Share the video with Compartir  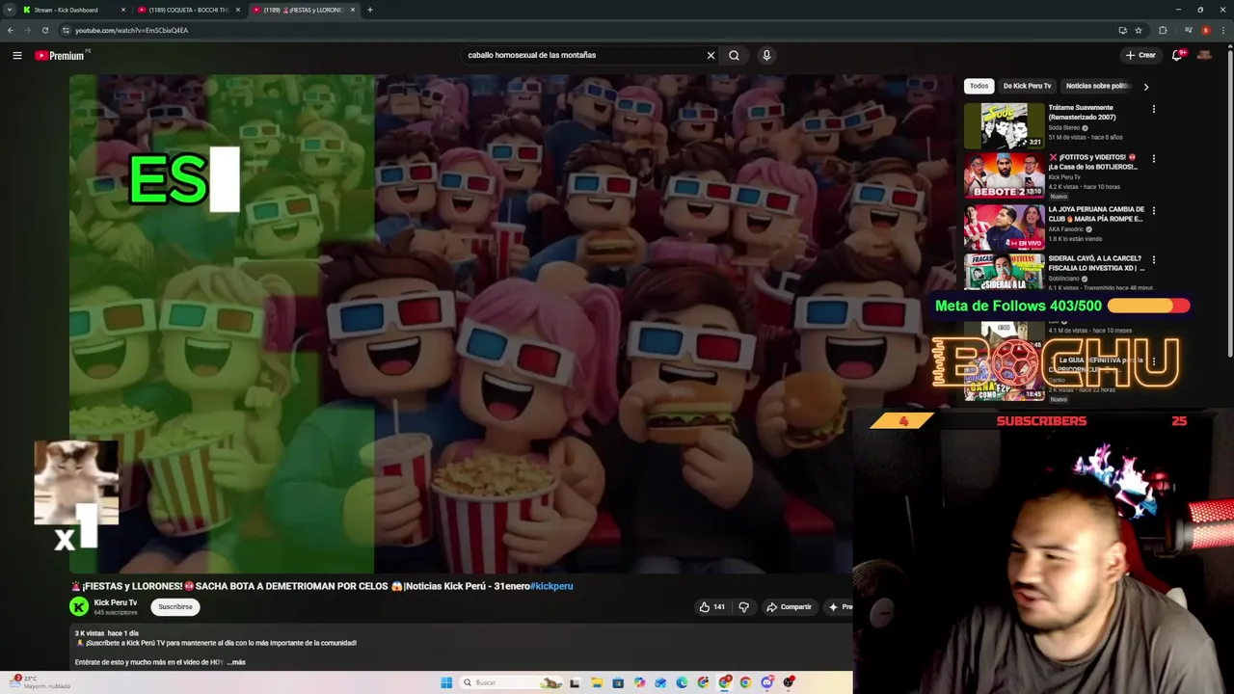(x=789, y=606)
